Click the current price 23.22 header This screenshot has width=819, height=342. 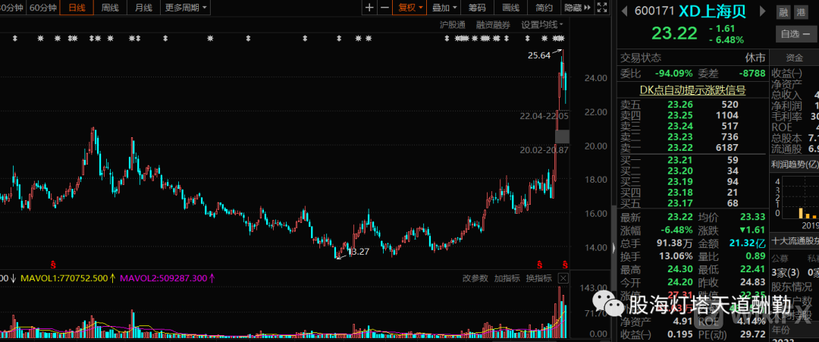674,33
